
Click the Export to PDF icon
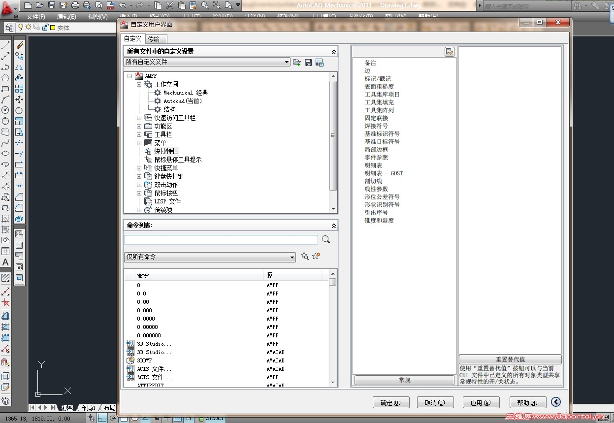click(111, 5)
